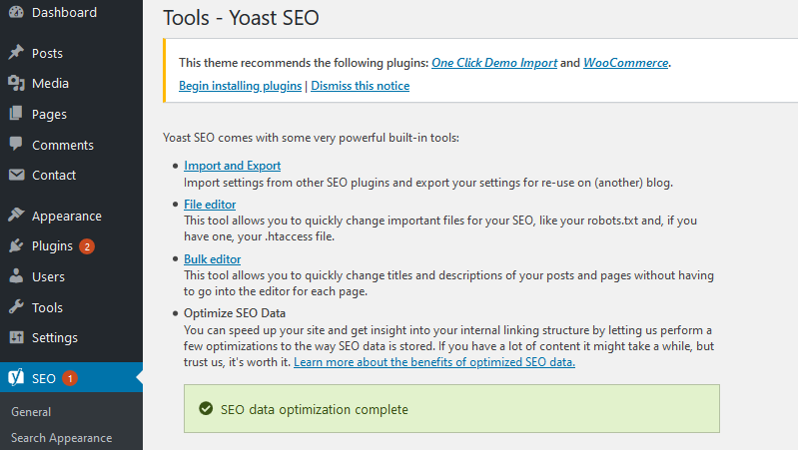Click the 'Yoast SEO comes with' intro text
798x450 pixels.
pyautogui.click(x=311, y=138)
